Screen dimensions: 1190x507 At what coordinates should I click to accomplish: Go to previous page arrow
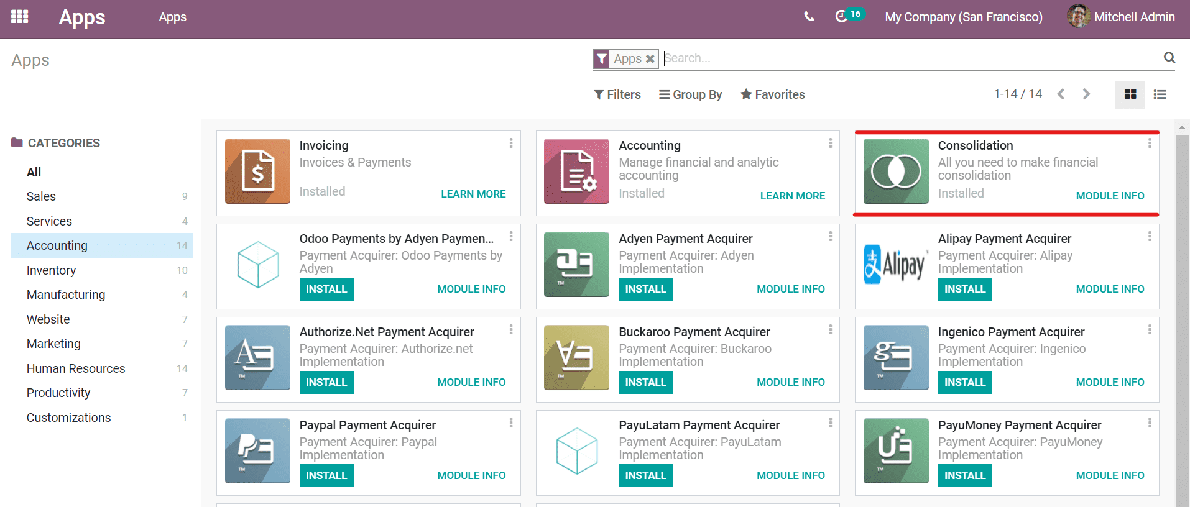pyautogui.click(x=1061, y=94)
